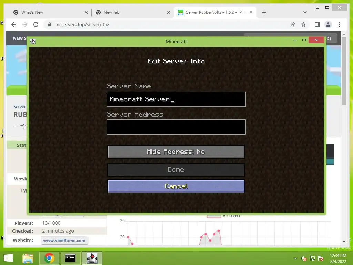Viewport: 353px width, 265px height.
Task: Open a new Chrome tab
Action: (x=264, y=12)
